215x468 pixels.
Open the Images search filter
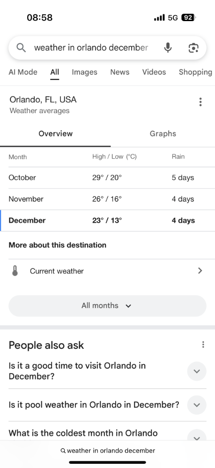pos(85,72)
